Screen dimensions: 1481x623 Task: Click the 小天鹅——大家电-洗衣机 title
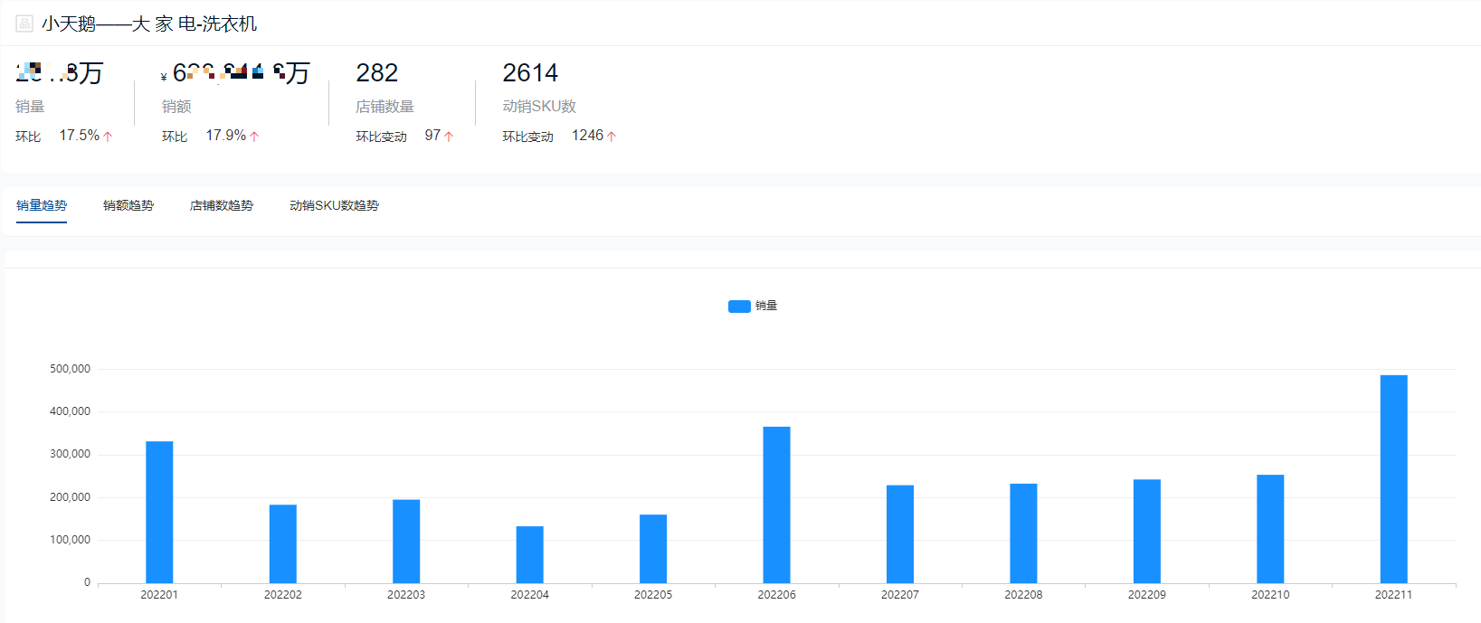coord(149,24)
